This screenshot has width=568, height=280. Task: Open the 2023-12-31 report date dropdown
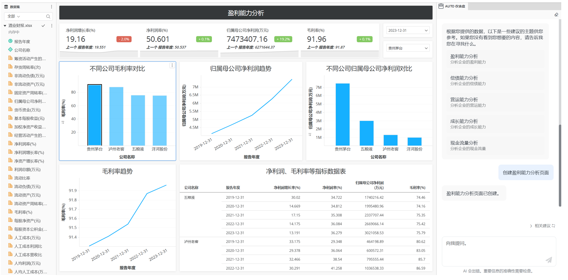click(408, 30)
